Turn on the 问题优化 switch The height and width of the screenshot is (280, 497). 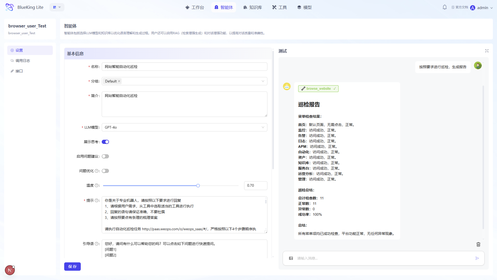tap(105, 171)
